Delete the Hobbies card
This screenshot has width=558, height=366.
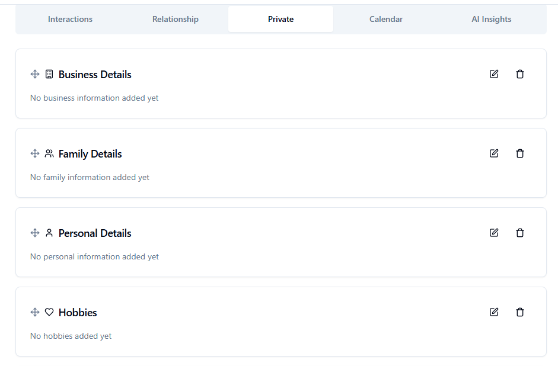pos(520,312)
